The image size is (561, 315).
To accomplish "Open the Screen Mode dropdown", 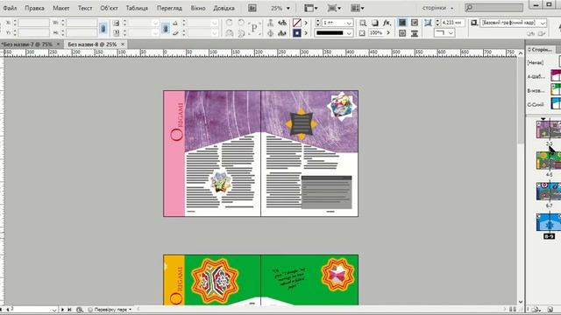I will click(x=334, y=8).
